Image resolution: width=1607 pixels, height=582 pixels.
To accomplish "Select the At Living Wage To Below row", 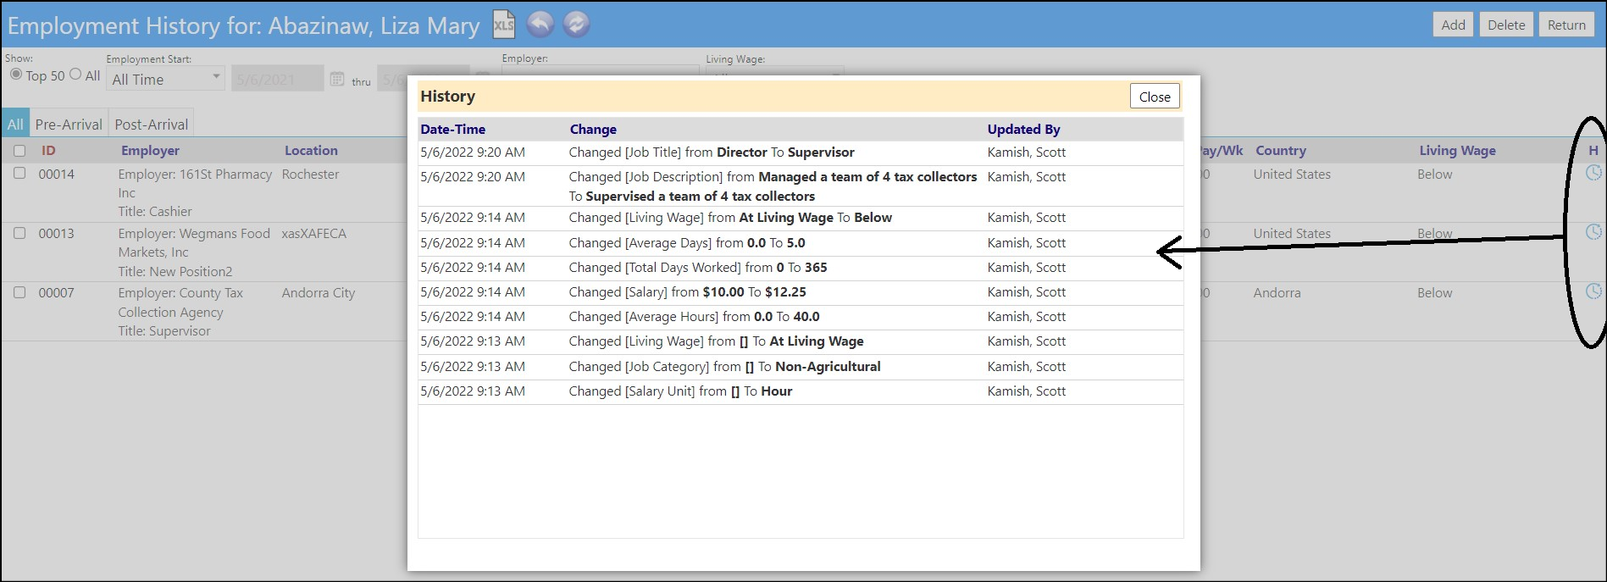I will pyautogui.click(x=801, y=218).
